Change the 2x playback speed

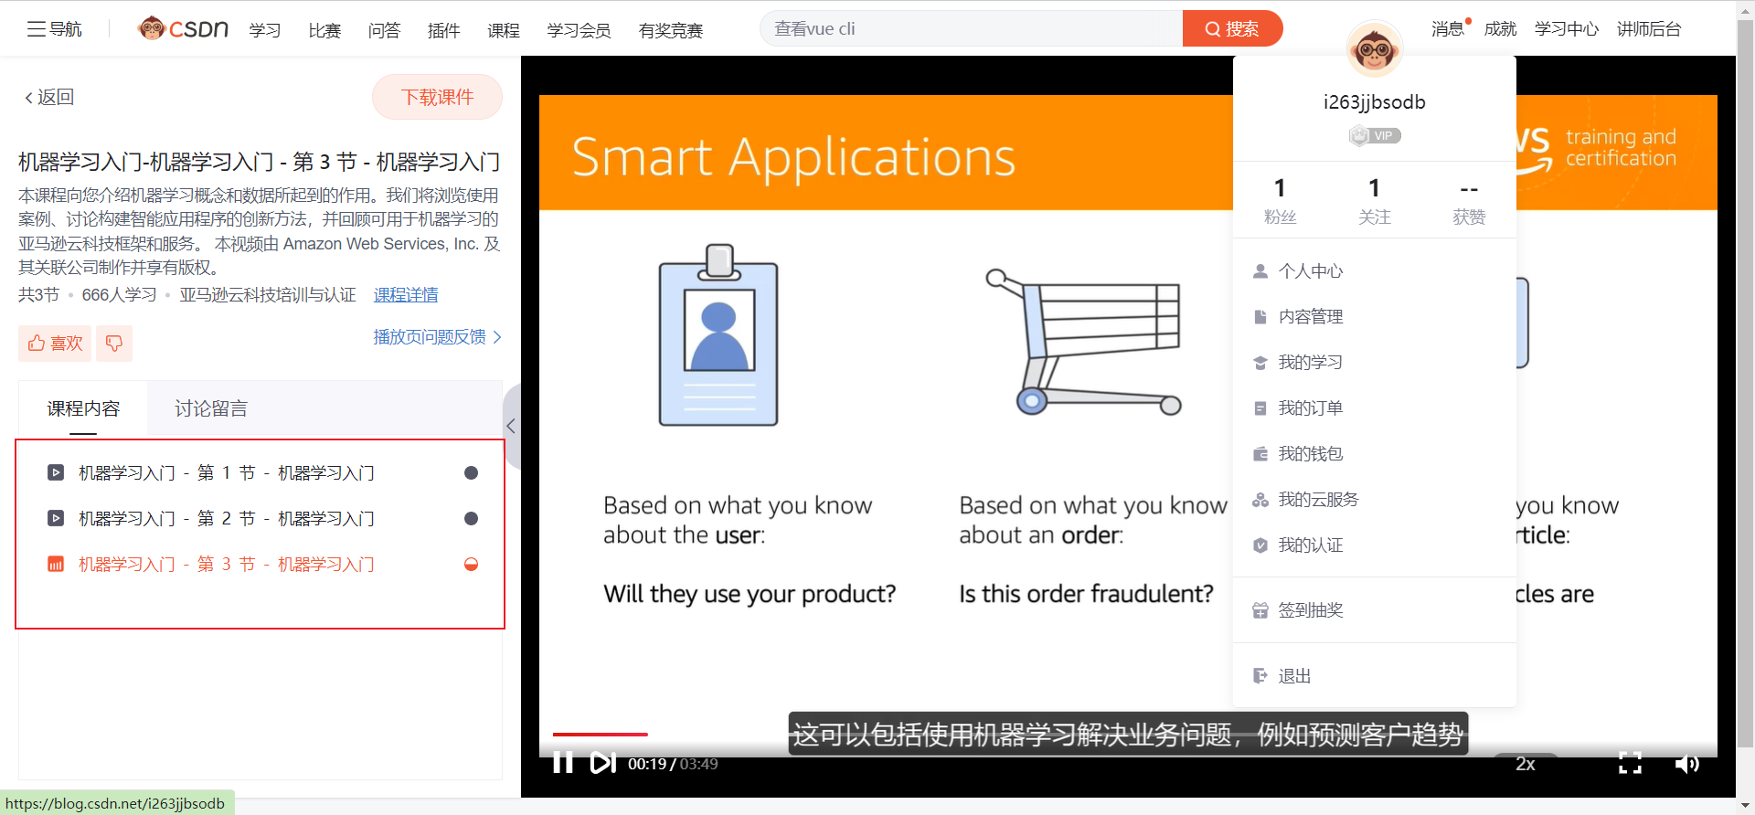pos(1526,764)
